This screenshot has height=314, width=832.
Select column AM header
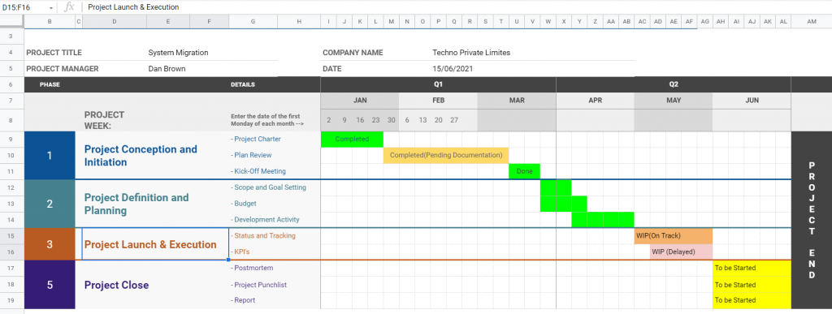(x=812, y=21)
